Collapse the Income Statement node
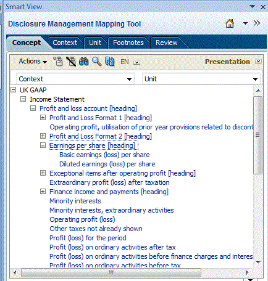Image resolution: width=268 pixels, height=281 pixels. (x=23, y=99)
